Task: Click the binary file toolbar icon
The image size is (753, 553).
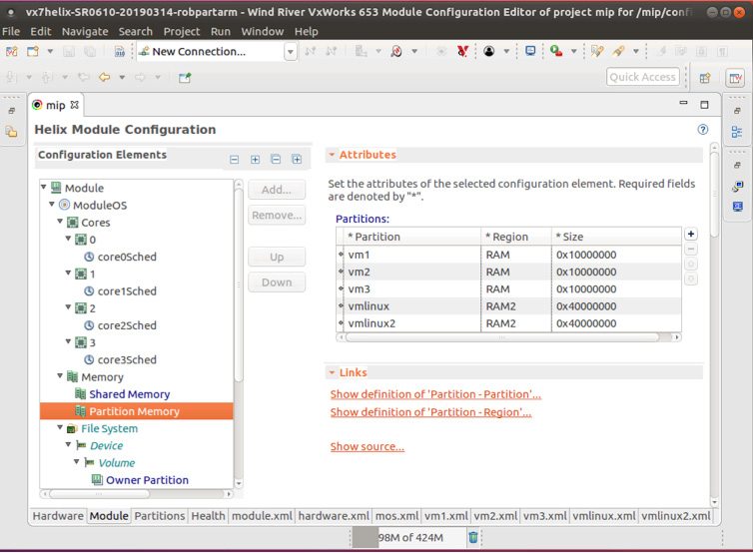Action: 120,51
